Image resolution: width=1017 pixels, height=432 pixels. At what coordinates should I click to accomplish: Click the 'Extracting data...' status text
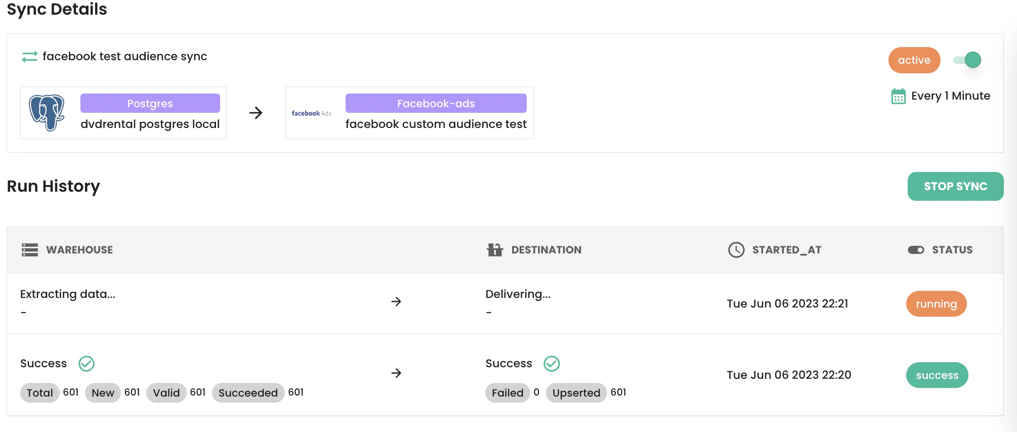[x=68, y=294]
